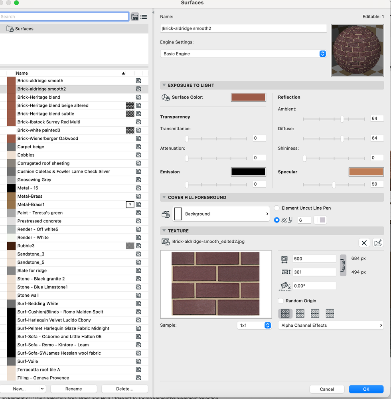391x399 pixels.
Task: Select the mirror both directions texture option
Action: pos(330,314)
